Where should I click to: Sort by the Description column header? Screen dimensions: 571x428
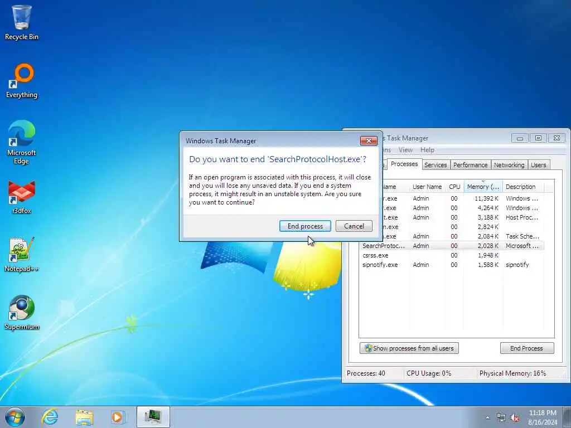point(523,187)
